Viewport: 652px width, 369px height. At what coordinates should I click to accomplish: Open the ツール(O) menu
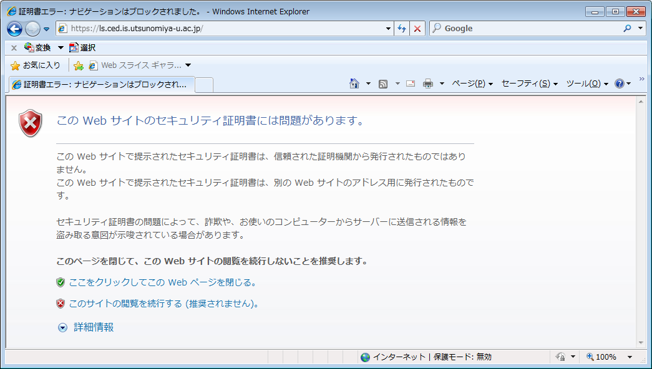tap(586, 84)
